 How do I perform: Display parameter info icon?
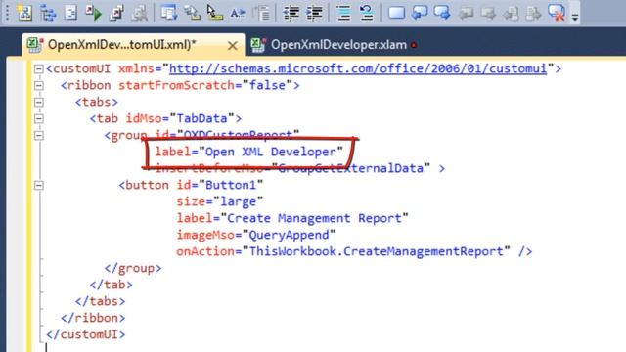point(192,13)
